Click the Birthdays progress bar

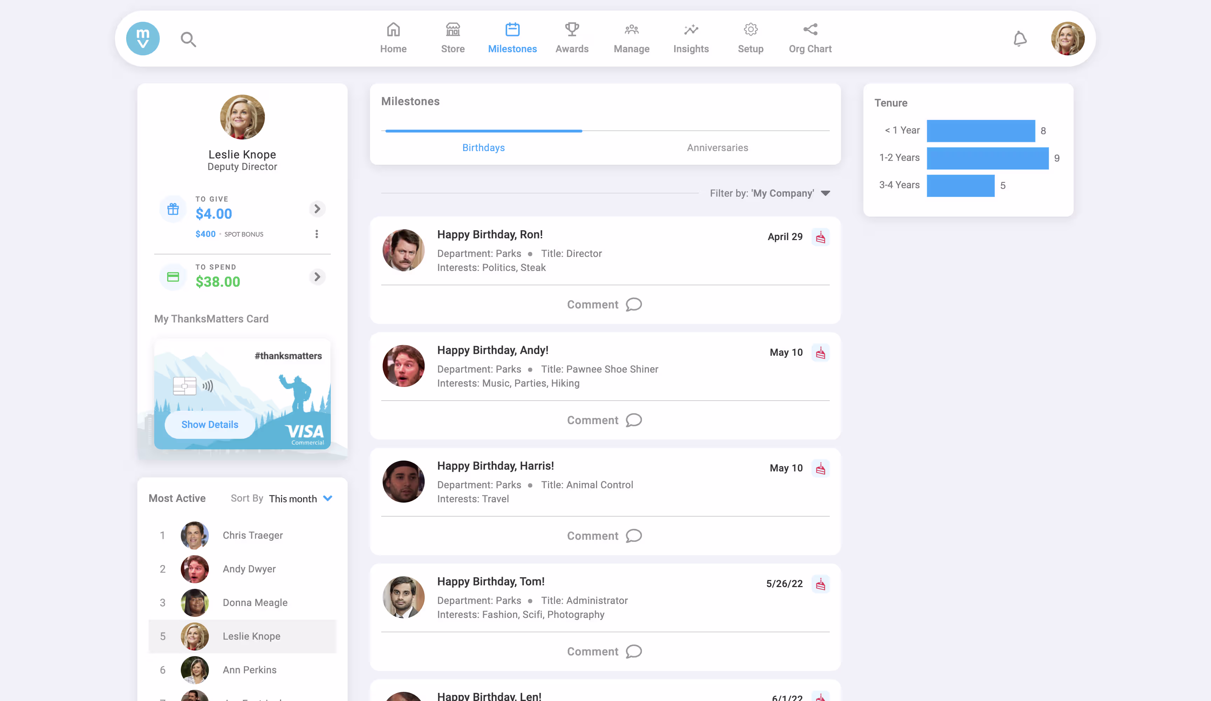click(483, 130)
